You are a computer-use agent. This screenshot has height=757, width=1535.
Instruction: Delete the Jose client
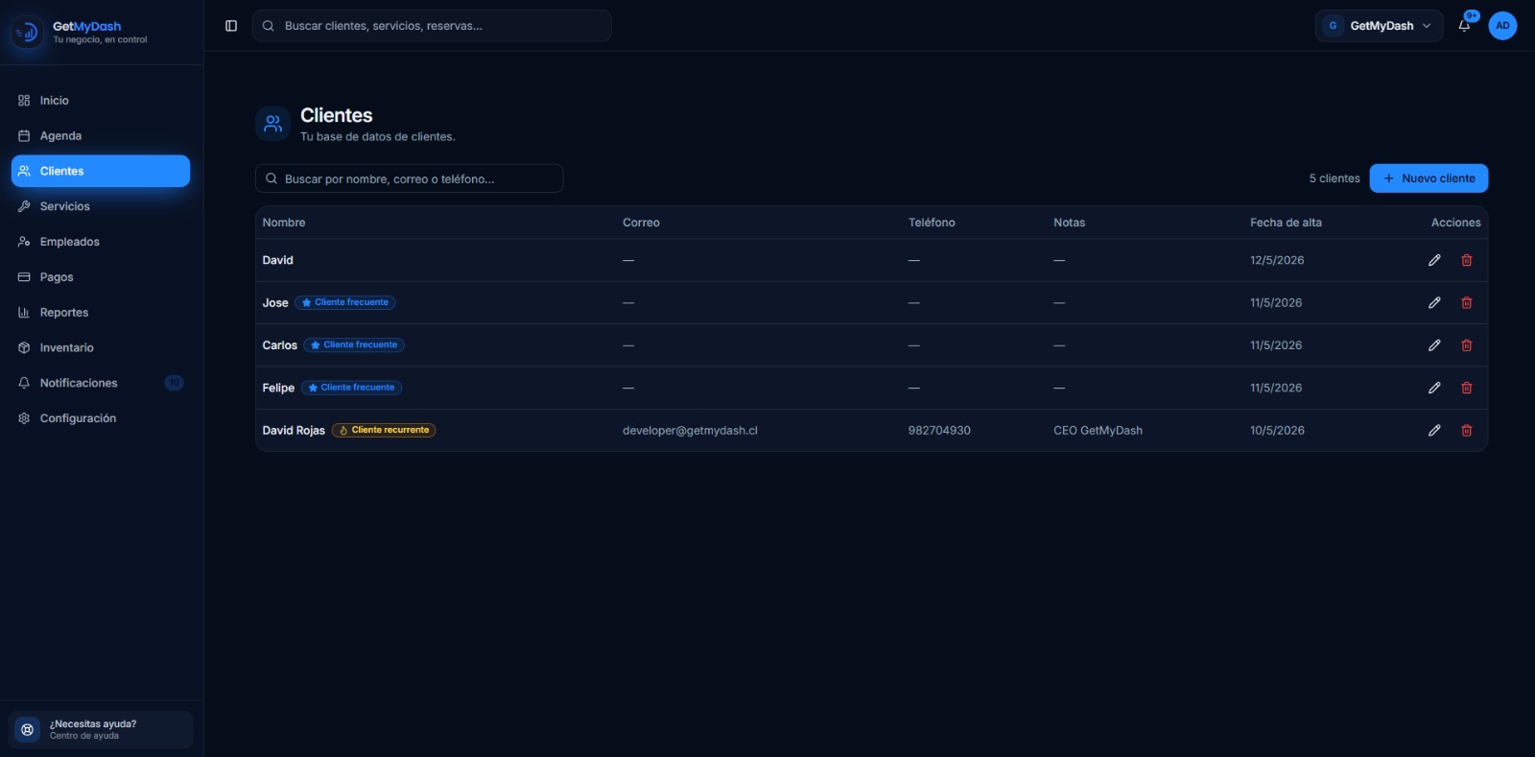click(x=1466, y=303)
